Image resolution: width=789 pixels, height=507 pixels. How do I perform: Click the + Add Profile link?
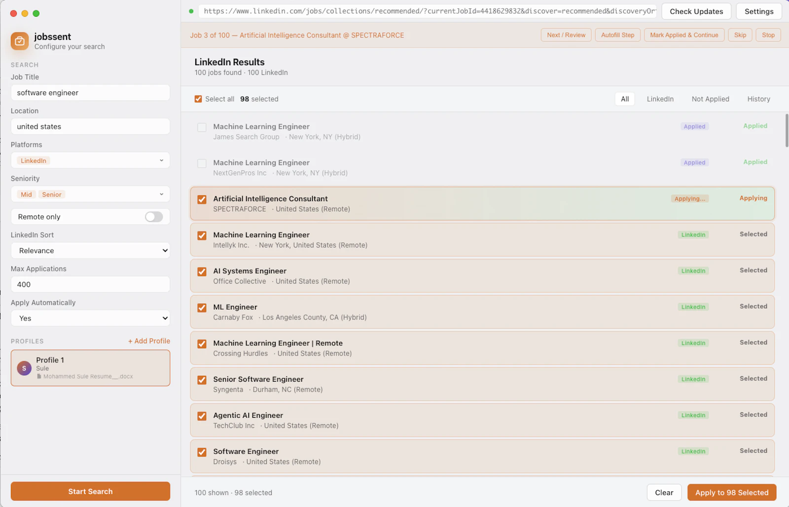pyautogui.click(x=149, y=341)
